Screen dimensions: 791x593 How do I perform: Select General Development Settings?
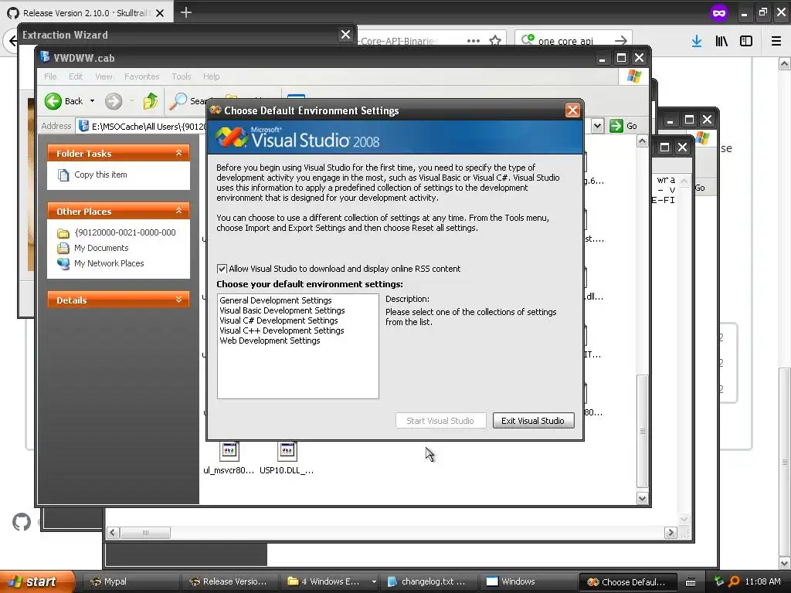click(276, 300)
